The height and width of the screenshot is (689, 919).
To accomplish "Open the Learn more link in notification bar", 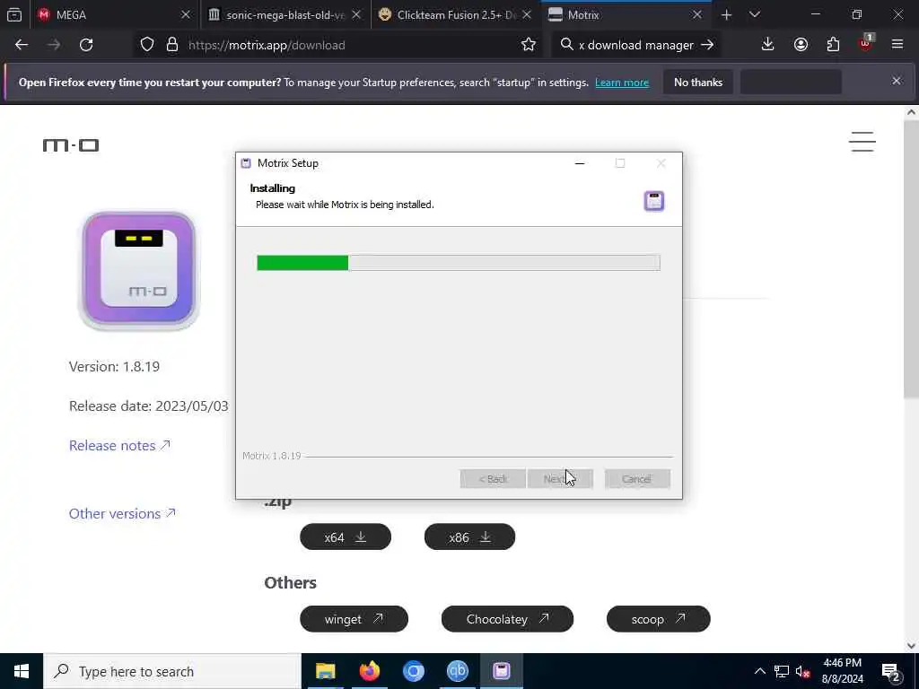I will click(622, 83).
